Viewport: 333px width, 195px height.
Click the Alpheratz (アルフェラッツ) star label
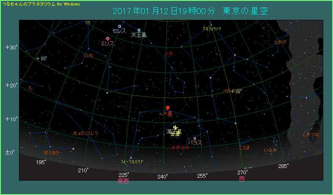212,29
